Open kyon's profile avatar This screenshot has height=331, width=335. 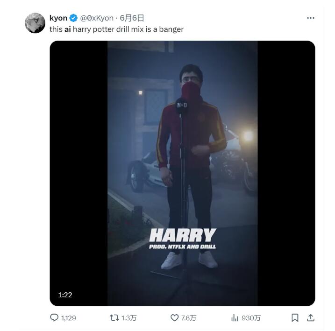35,23
